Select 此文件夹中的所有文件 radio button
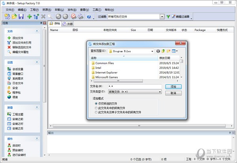 [96, 108]
